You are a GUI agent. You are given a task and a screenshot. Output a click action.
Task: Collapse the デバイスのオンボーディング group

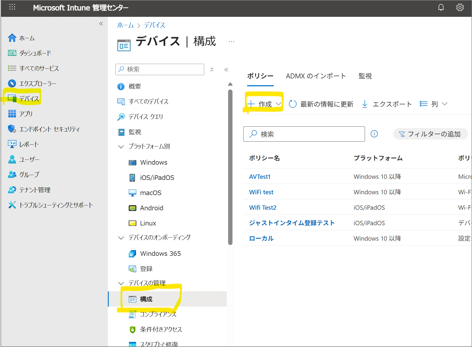click(121, 238)
